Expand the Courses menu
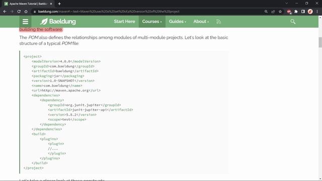Image resolution: width=322 pixels, height=181 pixels. pyautogui.click(x=152, y=21)
